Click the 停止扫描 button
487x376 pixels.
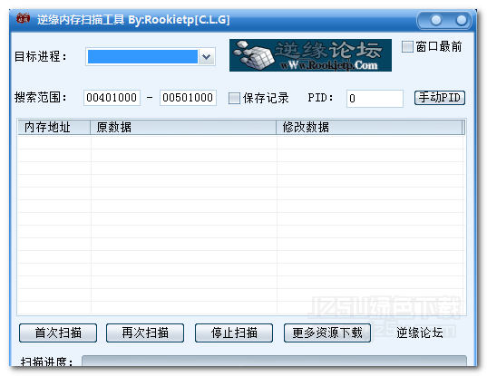coord(234,333)
